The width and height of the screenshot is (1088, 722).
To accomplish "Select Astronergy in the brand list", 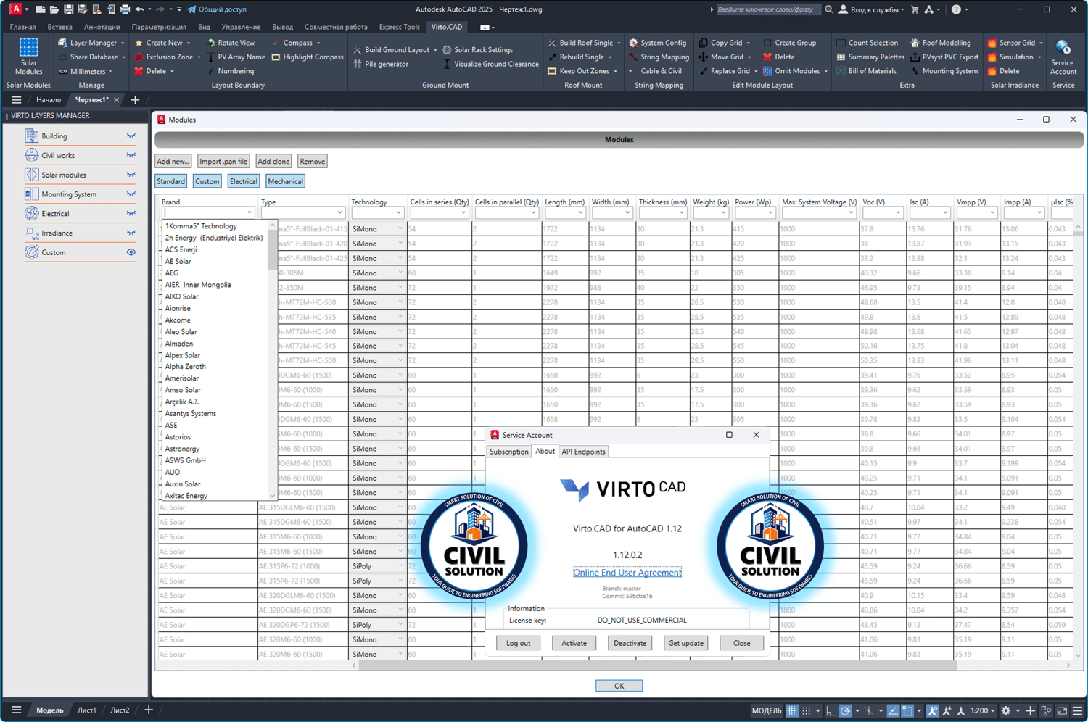I will coord(182,449).
